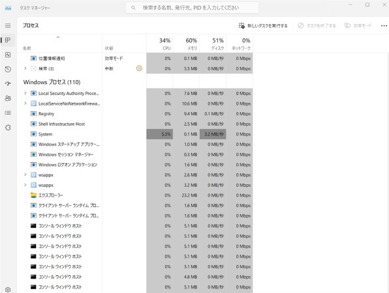The width and height of the screenshot is (389, 293).
Task: Select the Registry process name
Action: tap(46, 114)
